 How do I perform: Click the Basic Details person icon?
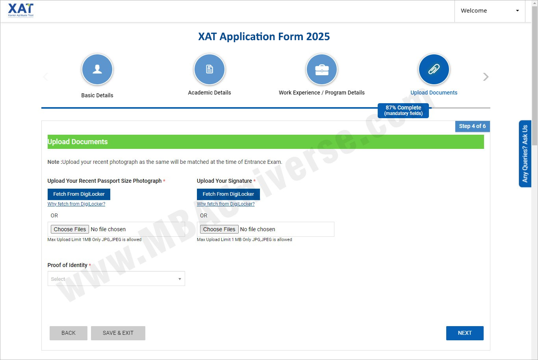97,69
